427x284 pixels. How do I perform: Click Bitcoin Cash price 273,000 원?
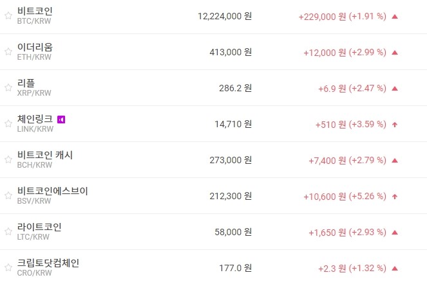tap(231, 160)
